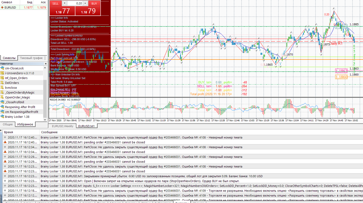The width and height of the screenshot is (363, 203).
Task: Click the Inf_Open_Orders indicator icon
Action: [3, 78]
